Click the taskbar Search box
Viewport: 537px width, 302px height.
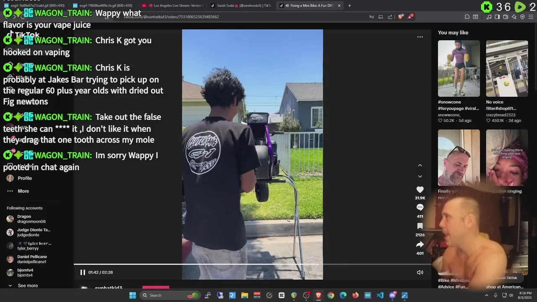click(170, 295)
